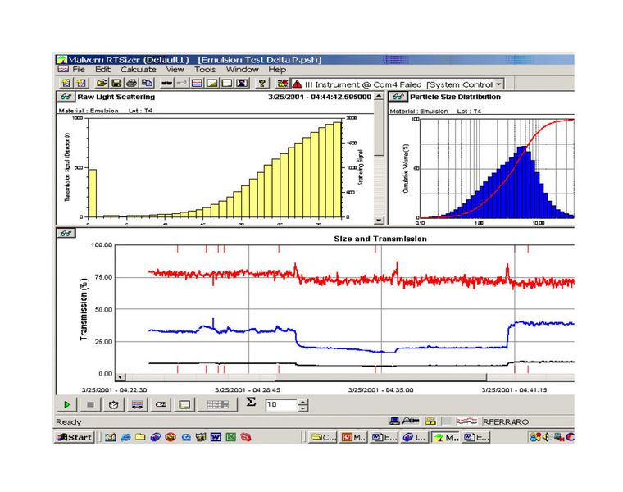Click the help question-mark toolbar icon
Screen dimensions: 623x492
click(261, 83)
